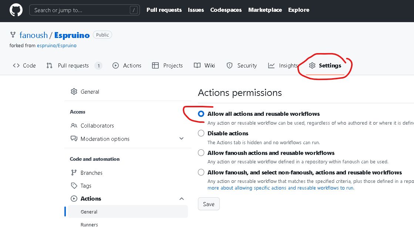
Task: Select Allow all actions and reusable workflows
Action: pyautogui.click(x=201, y=114)
